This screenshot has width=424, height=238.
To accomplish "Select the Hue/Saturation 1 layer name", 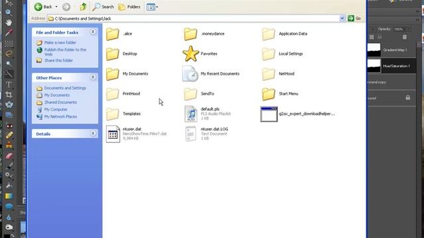I will point(396,66).
